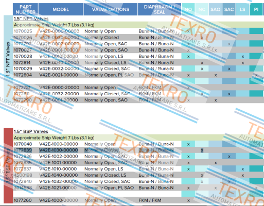Select part number 1070025
This screenshot has height=206, width=264.
[23, 31]
